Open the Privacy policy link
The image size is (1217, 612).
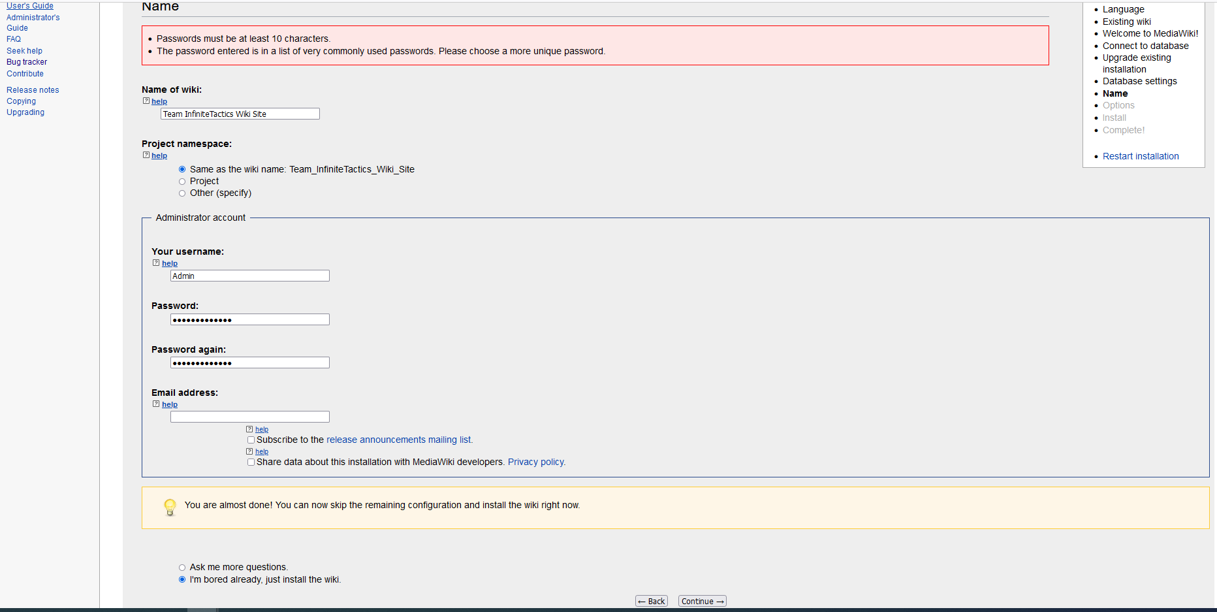536,462
